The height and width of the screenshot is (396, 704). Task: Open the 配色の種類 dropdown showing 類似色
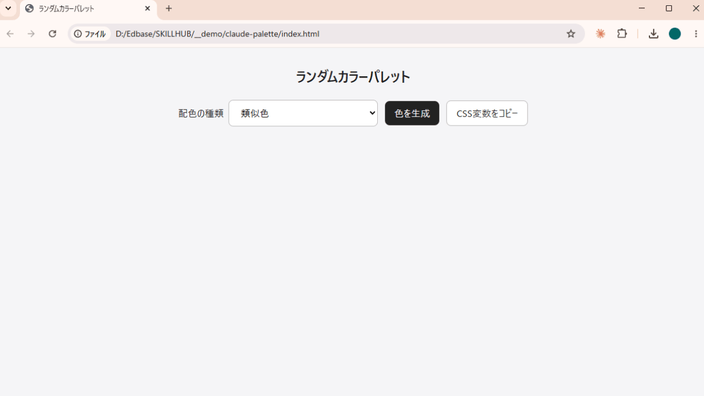(303, 113)
